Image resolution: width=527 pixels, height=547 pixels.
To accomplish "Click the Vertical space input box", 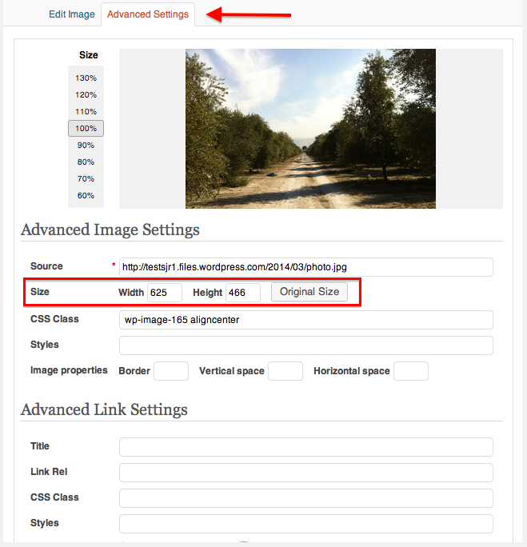I will tap(285, 371).
